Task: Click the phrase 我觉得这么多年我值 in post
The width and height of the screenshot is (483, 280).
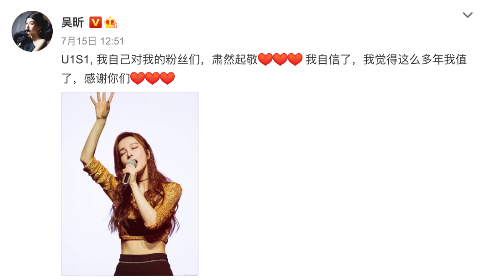Action: (415, 59)
